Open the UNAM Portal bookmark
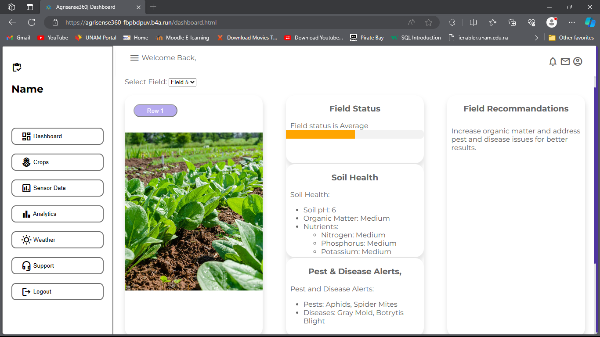This screenshot has width=600, height=337. coord(95,38)
